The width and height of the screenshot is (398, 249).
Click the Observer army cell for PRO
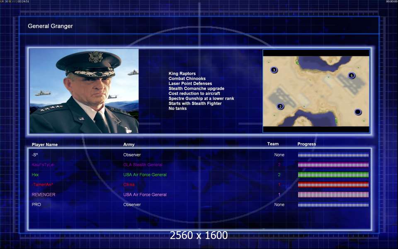coord(132,205)
